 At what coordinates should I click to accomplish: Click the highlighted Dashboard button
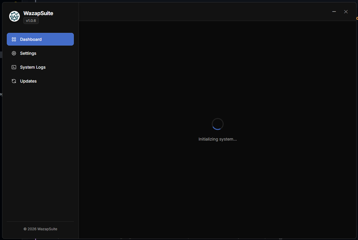(40, 39)
